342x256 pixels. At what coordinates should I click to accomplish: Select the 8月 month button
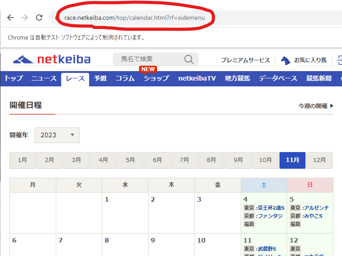point(211,160)
